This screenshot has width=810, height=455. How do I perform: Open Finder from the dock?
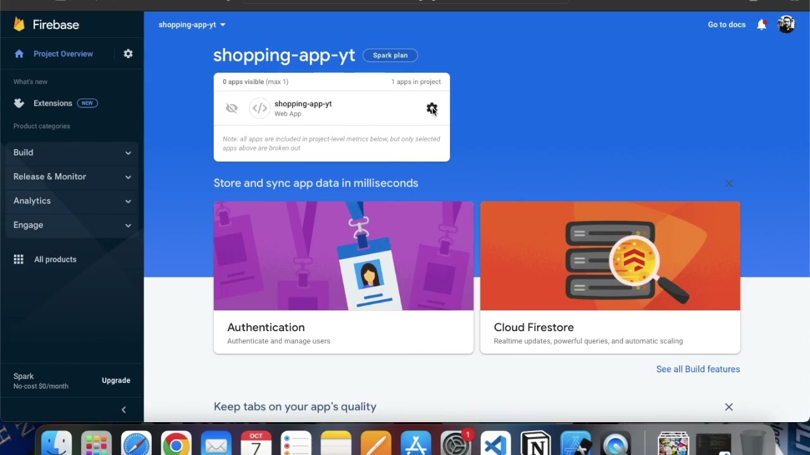pos(56,444)
